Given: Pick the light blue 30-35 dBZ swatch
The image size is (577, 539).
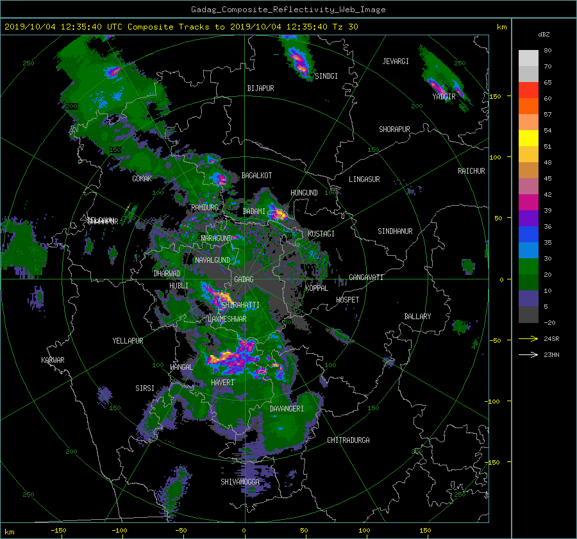Looking at the screenshot, I should click(528, 251).
